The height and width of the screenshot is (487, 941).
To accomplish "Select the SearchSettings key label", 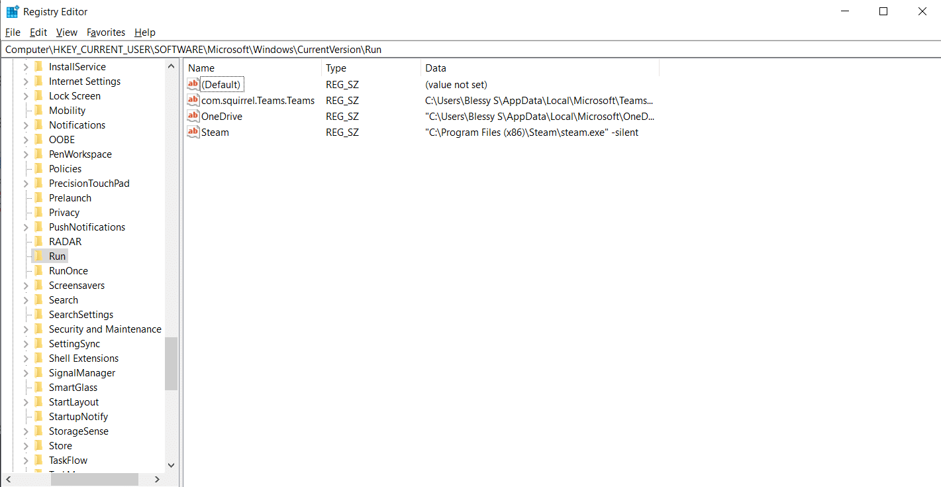I will point(81,315).
